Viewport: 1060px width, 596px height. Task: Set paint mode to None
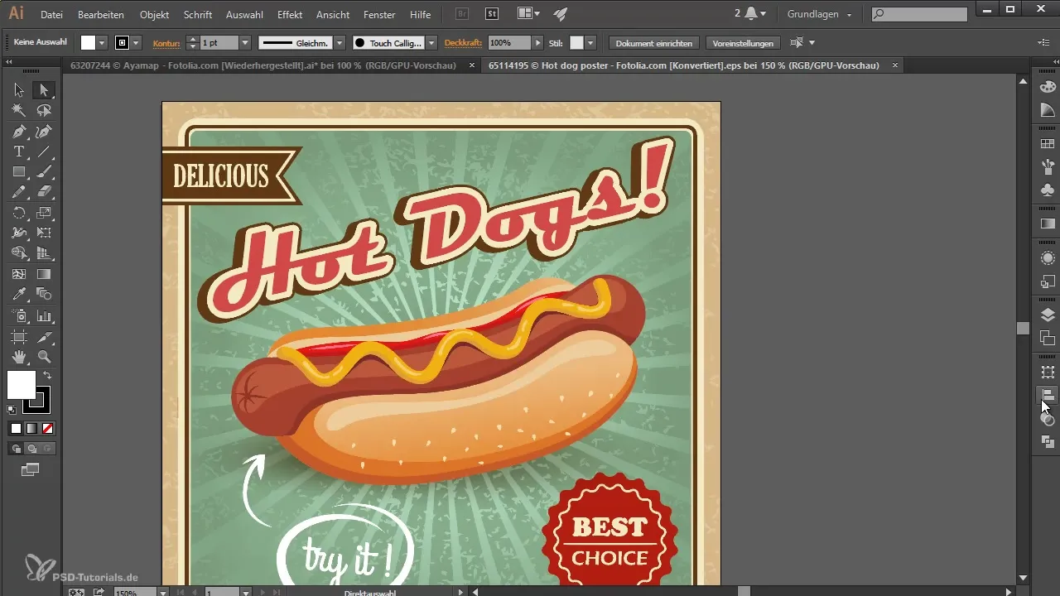(x=47, y=428)
